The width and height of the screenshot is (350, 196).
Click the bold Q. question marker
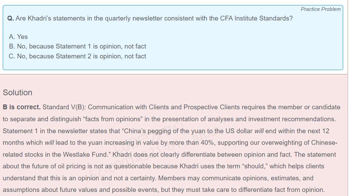10,18
